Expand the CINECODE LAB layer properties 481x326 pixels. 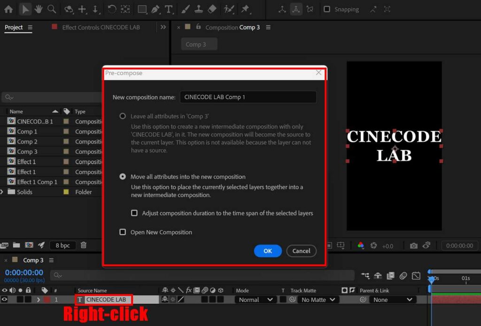coord(39,300)
